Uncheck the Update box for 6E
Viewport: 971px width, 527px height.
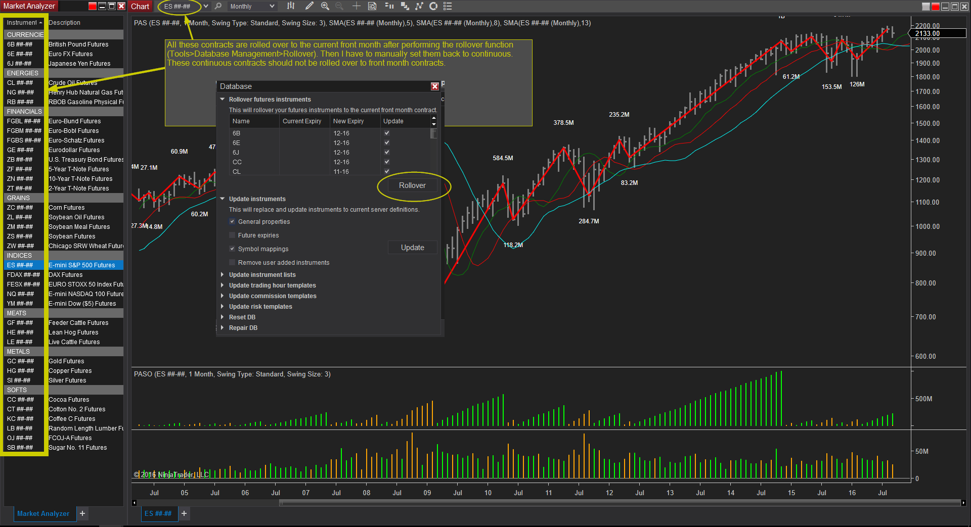tap(387, 142)
